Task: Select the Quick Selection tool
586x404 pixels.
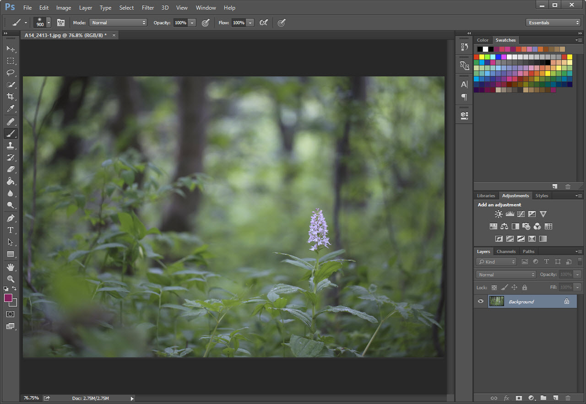Action: pyautogui.click(x=11, y=85)
